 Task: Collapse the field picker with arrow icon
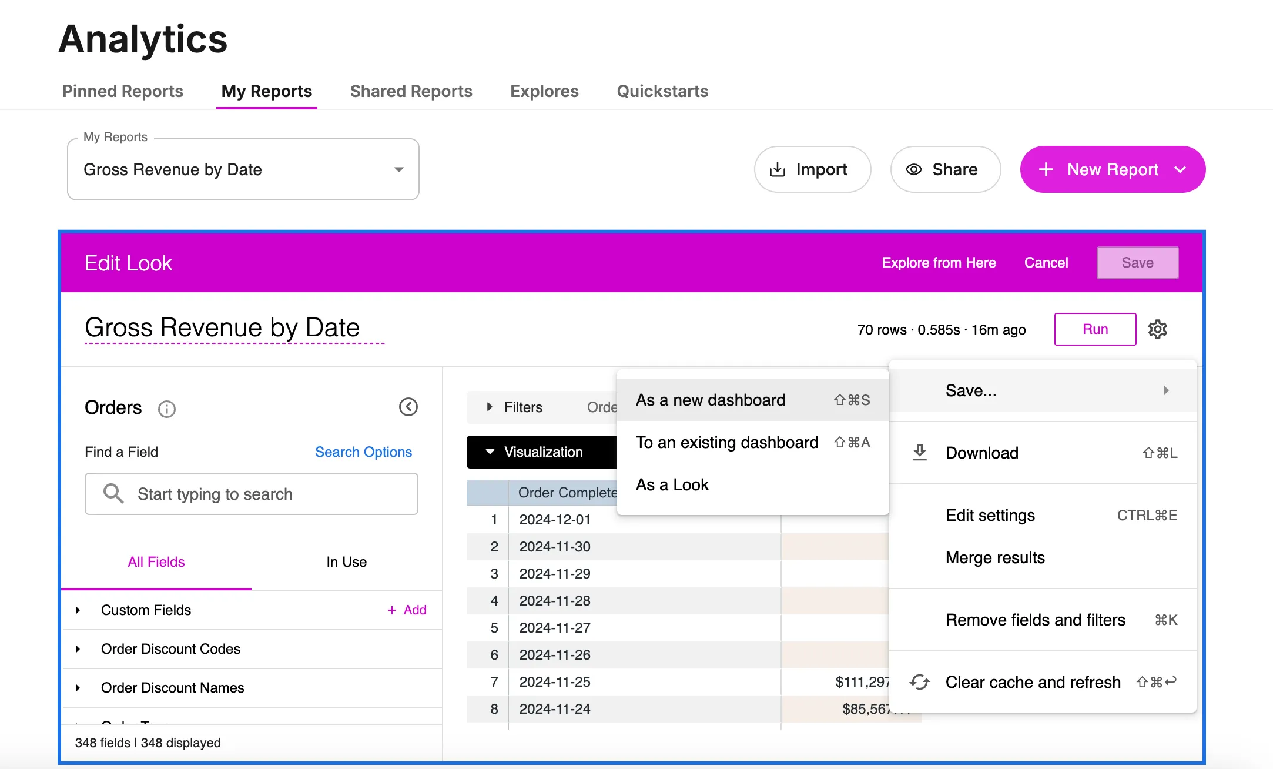click(408, 407)
